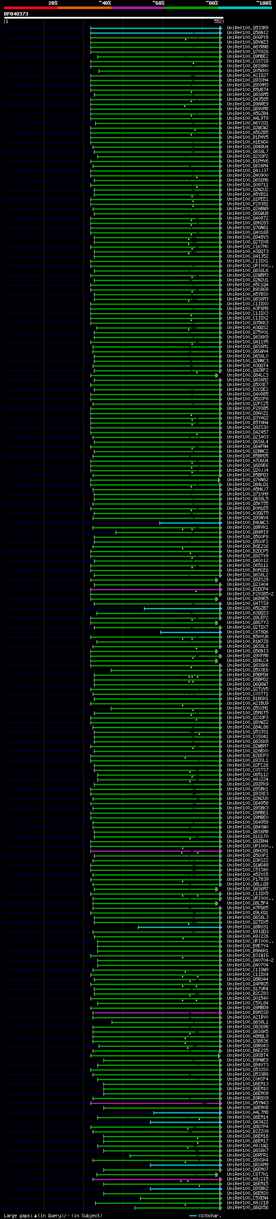Select the UniRef100_Q2WCW2 label
276x1219 pixels.
click(x=248, y=128)
